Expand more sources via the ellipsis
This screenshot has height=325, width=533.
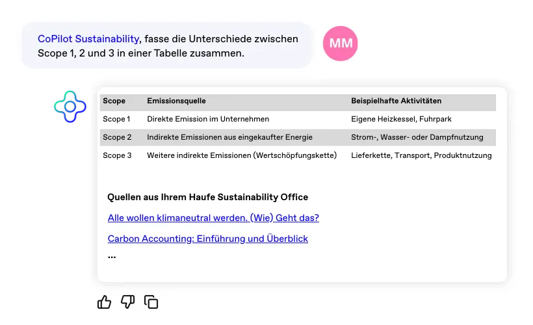tap(112, 255)
